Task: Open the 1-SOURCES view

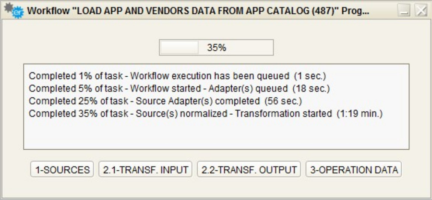Action: [62, 170]
